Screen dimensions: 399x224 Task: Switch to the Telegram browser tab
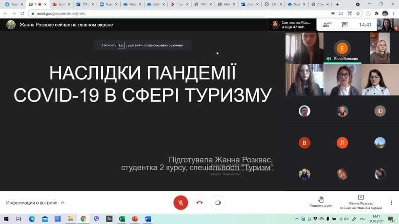[12, 4]
